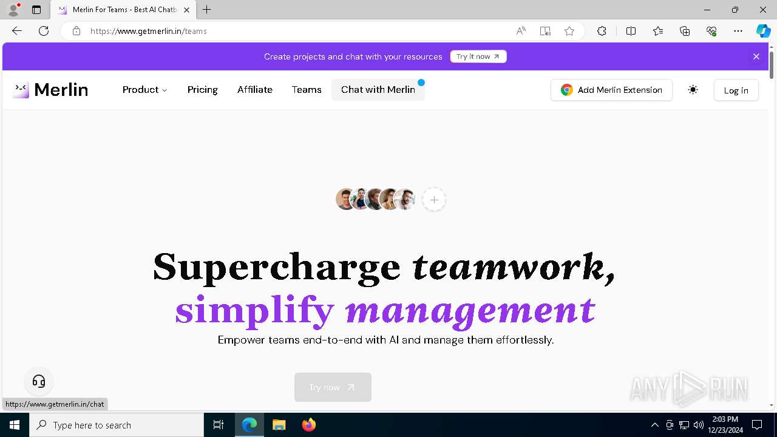777x437 pixels.
Task: Click the Try now button
Action: (333, 387)
